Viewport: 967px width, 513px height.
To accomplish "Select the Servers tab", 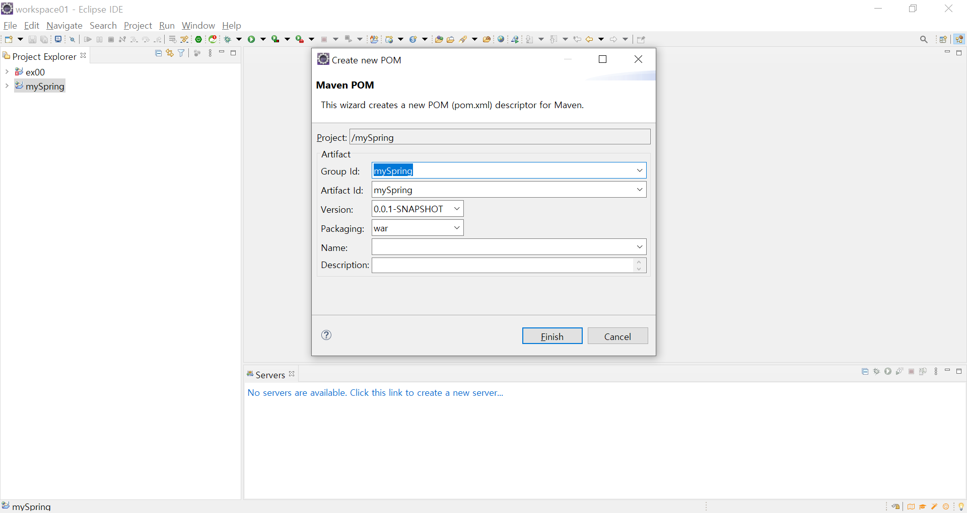I will (x=270, y=375).
